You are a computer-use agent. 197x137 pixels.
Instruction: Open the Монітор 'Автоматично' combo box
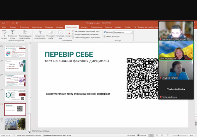pos(123,32)
